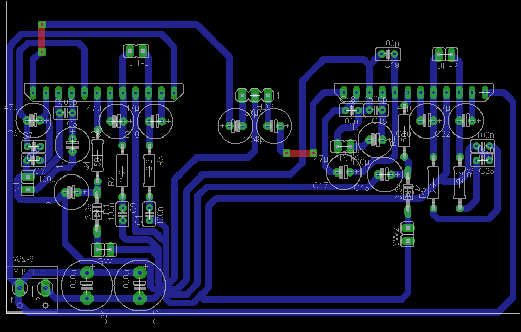Click resistor R3 body
This screenshot has height=332, width=521.
point(149,170)
